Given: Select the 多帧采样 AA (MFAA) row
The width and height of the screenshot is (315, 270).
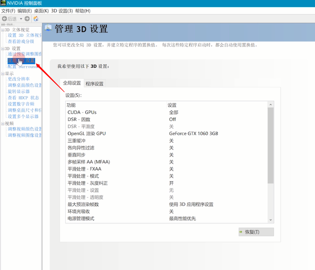Looking at the screenshot, I should click(167, 162).
